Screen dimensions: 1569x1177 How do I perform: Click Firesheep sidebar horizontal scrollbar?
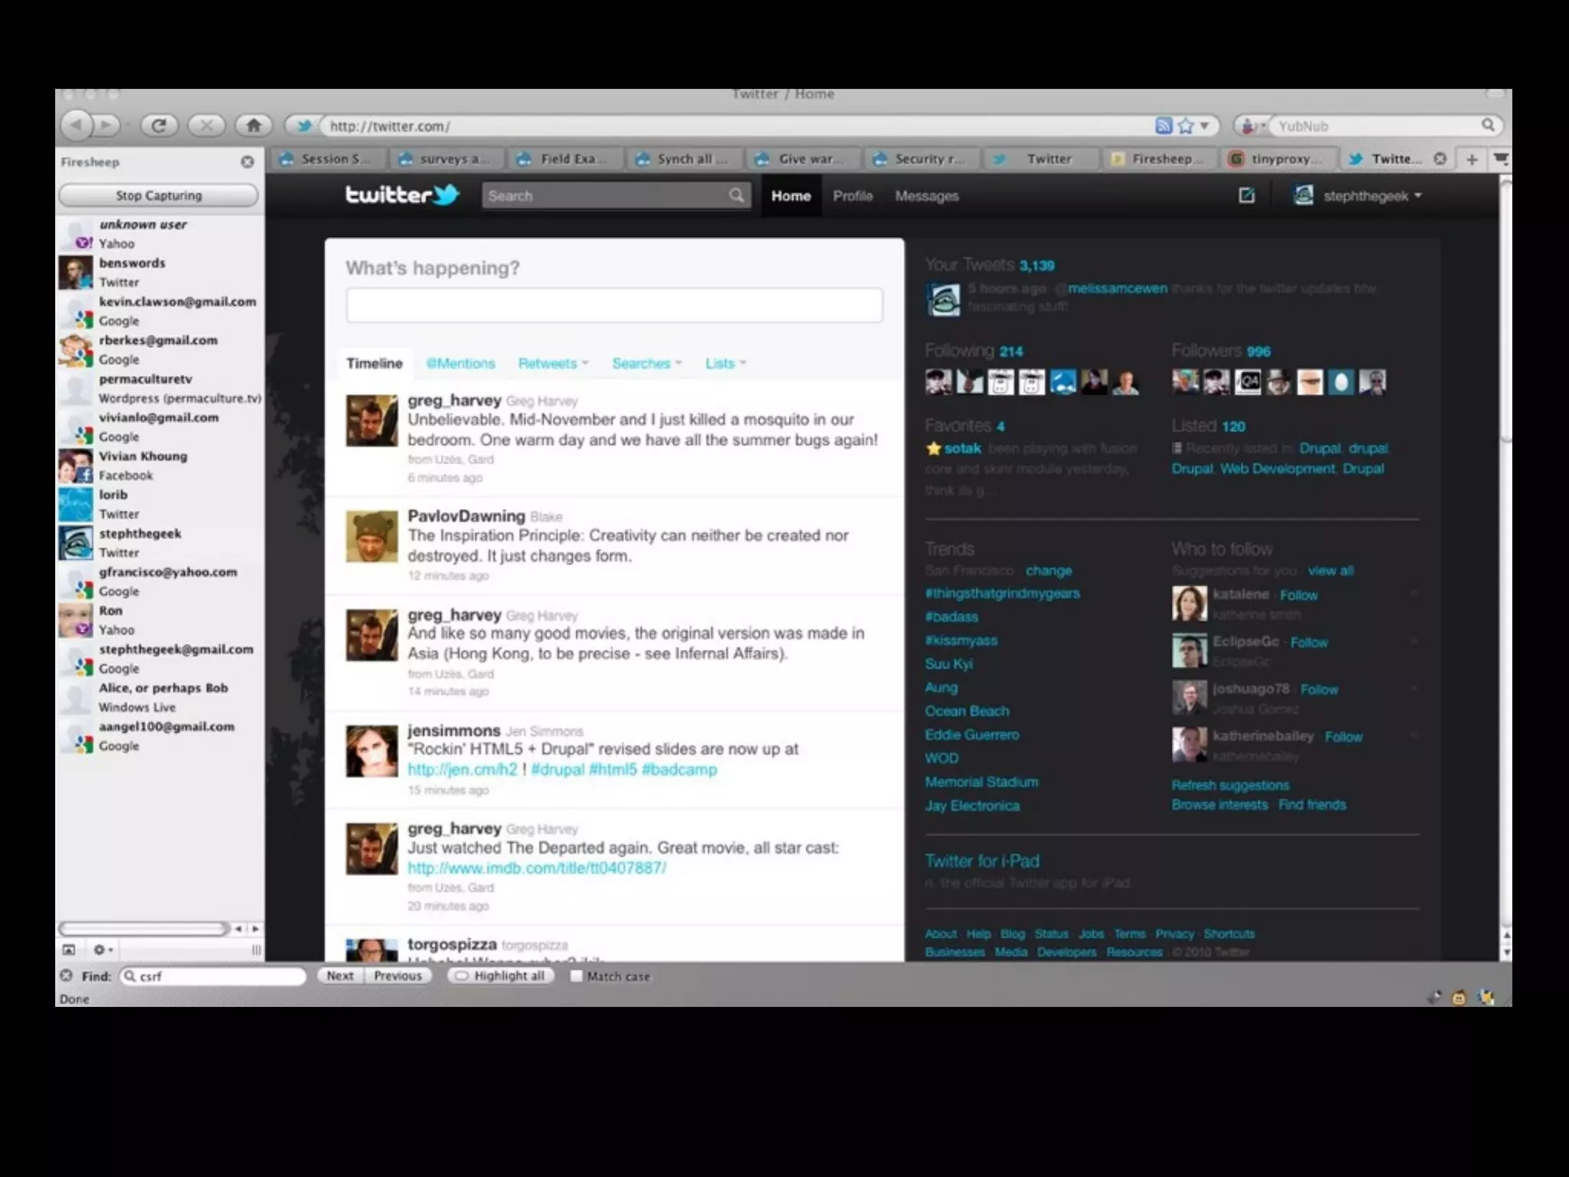tap(144, 929)
